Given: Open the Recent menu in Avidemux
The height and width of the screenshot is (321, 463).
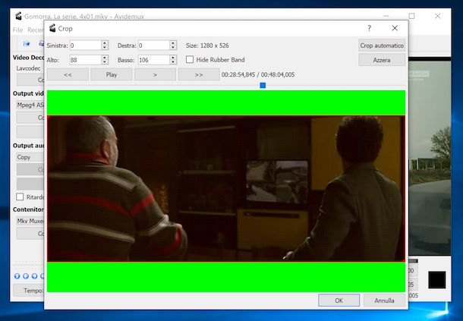Looking at the screenshot, I should click(x=36, y=30).
